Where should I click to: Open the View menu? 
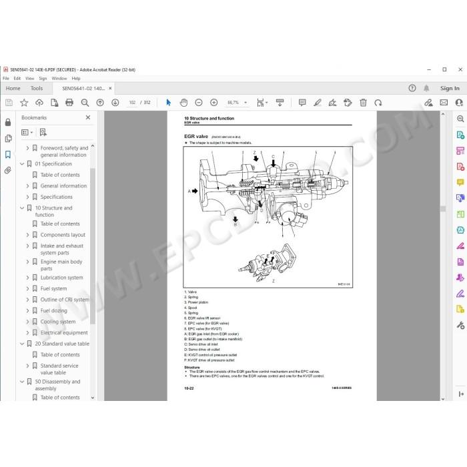[30, 78]
